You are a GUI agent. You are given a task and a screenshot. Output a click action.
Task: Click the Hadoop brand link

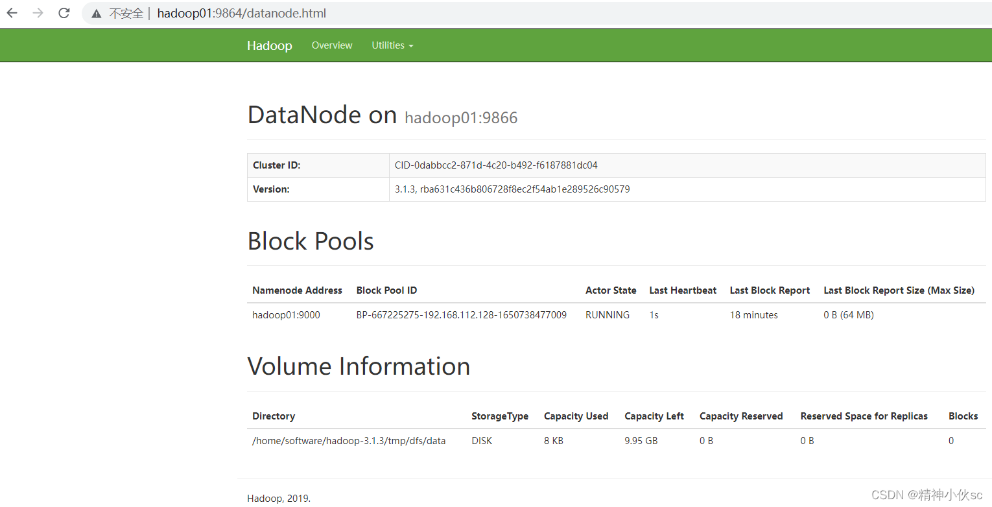pyautogui.click(x=270, y=45)
